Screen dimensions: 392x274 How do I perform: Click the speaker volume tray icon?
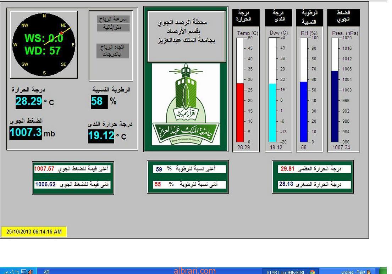[x=31, y=272]
